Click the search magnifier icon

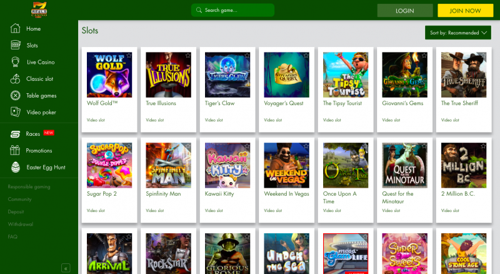199,10
